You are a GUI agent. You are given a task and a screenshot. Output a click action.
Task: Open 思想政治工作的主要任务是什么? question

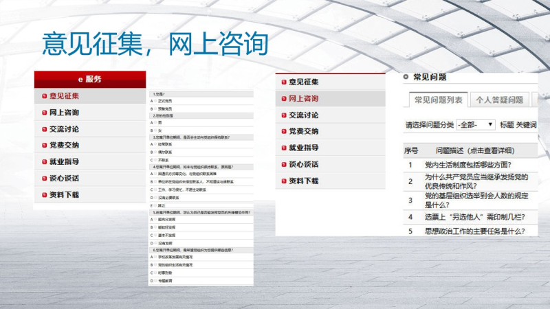tap(474, 231)
